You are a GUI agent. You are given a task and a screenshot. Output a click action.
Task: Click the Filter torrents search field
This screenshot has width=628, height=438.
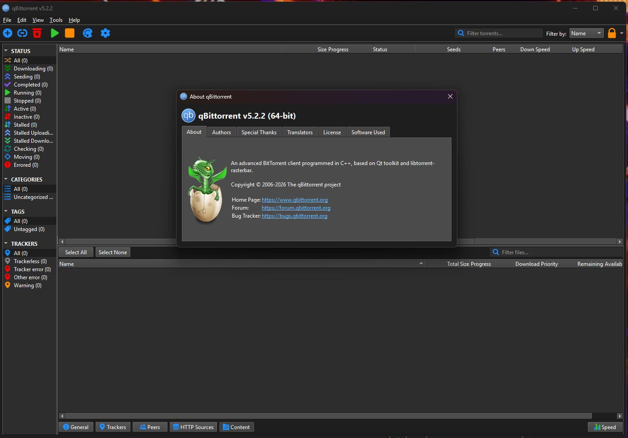pos(499,33)
